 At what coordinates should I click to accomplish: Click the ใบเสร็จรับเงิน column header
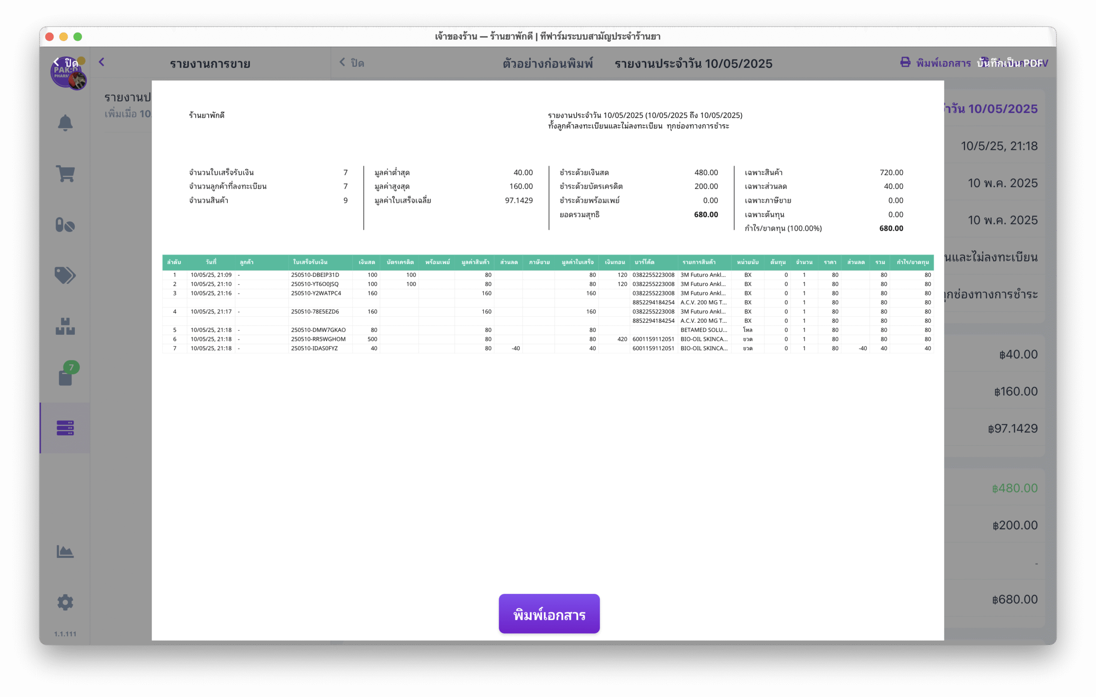click(x=310, y=262)
